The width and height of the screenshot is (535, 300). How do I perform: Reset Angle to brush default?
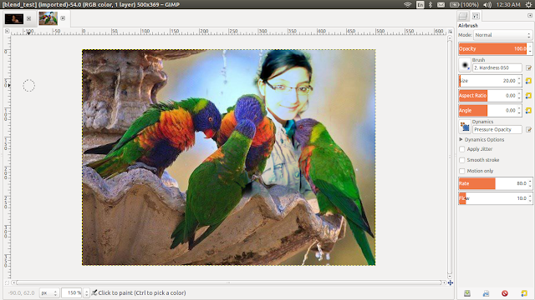click(x=528, y=111)
